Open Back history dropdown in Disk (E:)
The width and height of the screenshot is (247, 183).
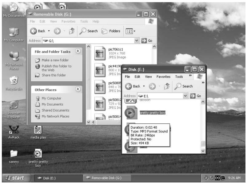pyautogui.click(x=144, y=86)
